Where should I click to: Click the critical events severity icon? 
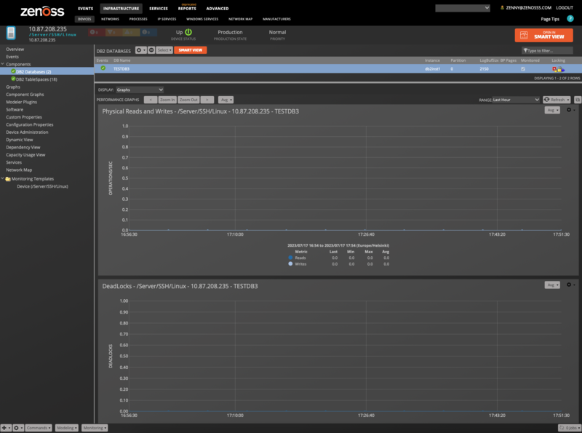point(94,32)
